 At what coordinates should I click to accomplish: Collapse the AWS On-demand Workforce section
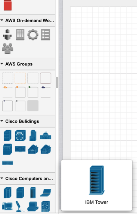point(2,20)
